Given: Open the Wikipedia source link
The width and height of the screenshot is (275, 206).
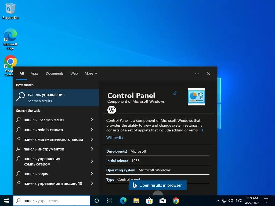Looking at the screenshot, I should (x=114, y=138).
